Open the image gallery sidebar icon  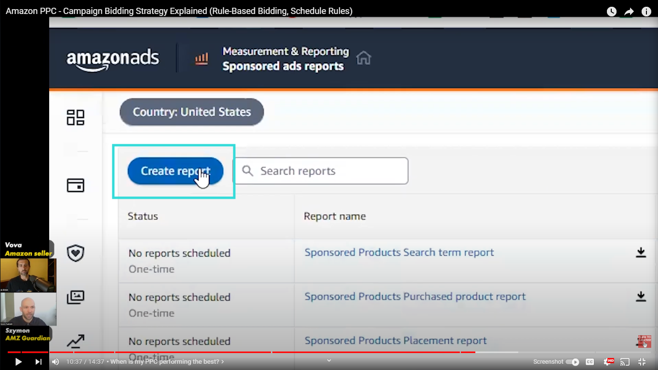76,297
